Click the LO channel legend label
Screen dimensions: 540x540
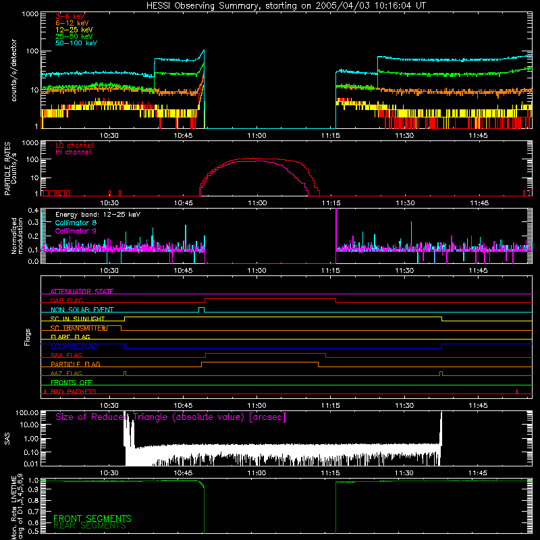pos(74,145)
